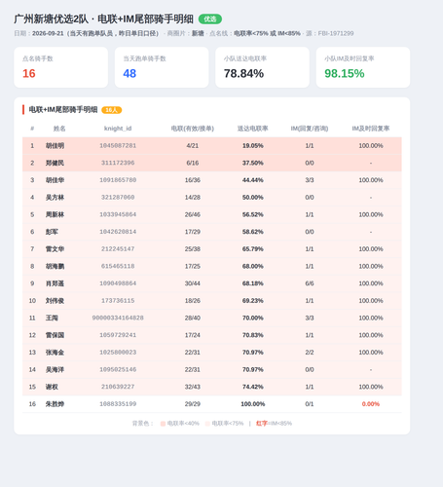Screen dimensions: 443x487
Task: Select rider name 张海金 in row 13
Action: click(x=55, y=353)
